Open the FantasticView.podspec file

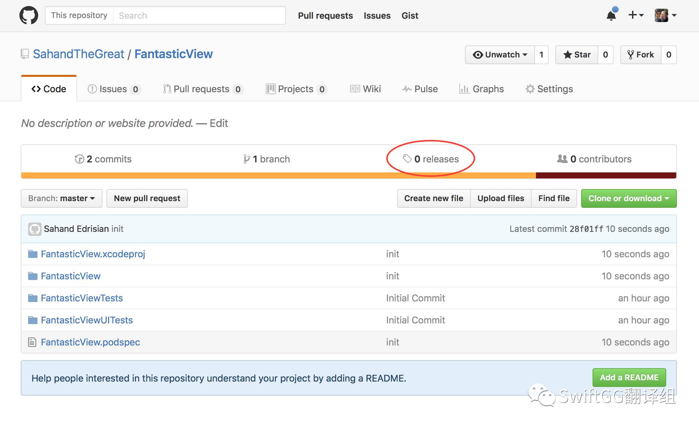click(x=90, y=342)
